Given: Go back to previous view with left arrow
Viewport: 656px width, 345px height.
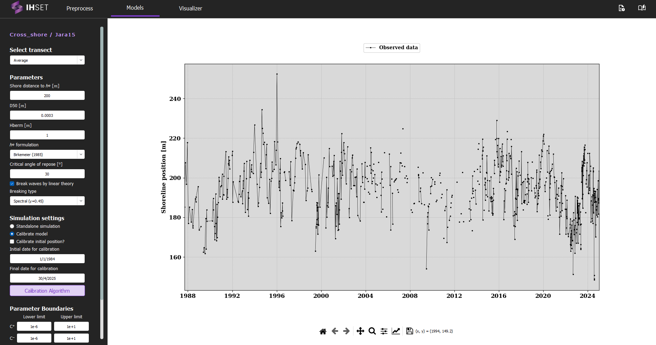Looking at the screenshot, I should (334, 331).
